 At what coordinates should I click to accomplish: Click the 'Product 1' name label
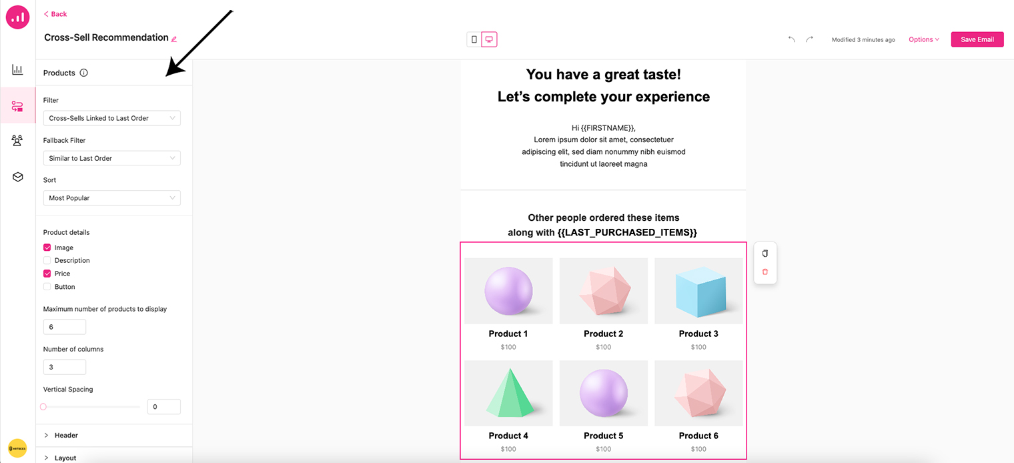[508, 334]
